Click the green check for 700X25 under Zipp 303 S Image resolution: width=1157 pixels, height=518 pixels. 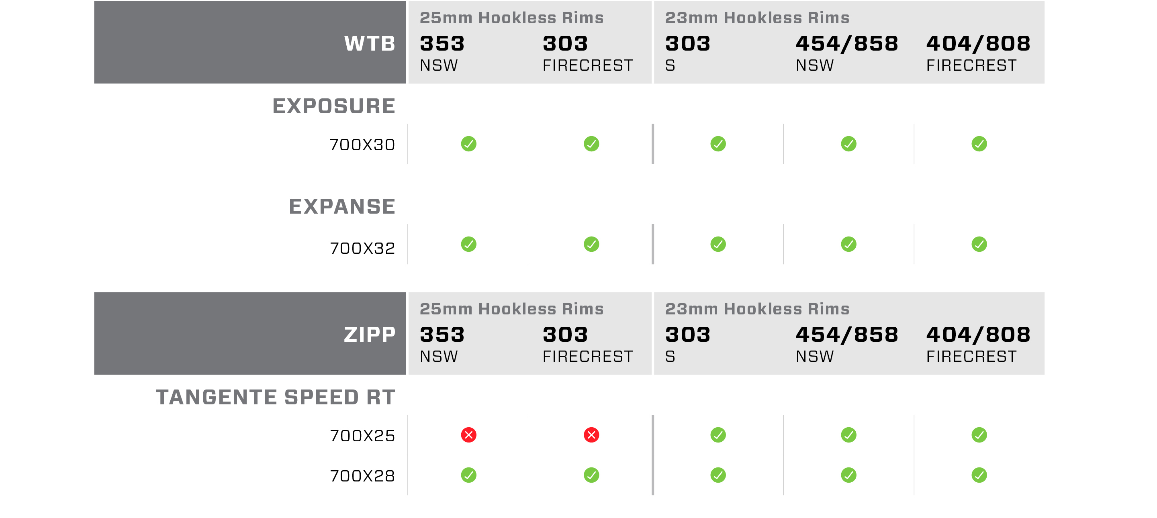718,435
